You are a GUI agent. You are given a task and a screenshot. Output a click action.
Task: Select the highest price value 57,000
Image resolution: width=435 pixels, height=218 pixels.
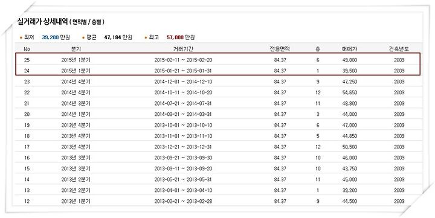pyautogui.click(x=175, y=37)
